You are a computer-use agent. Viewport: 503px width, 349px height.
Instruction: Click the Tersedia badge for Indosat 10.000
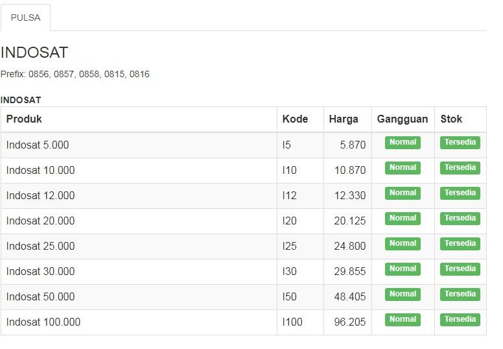460,168
